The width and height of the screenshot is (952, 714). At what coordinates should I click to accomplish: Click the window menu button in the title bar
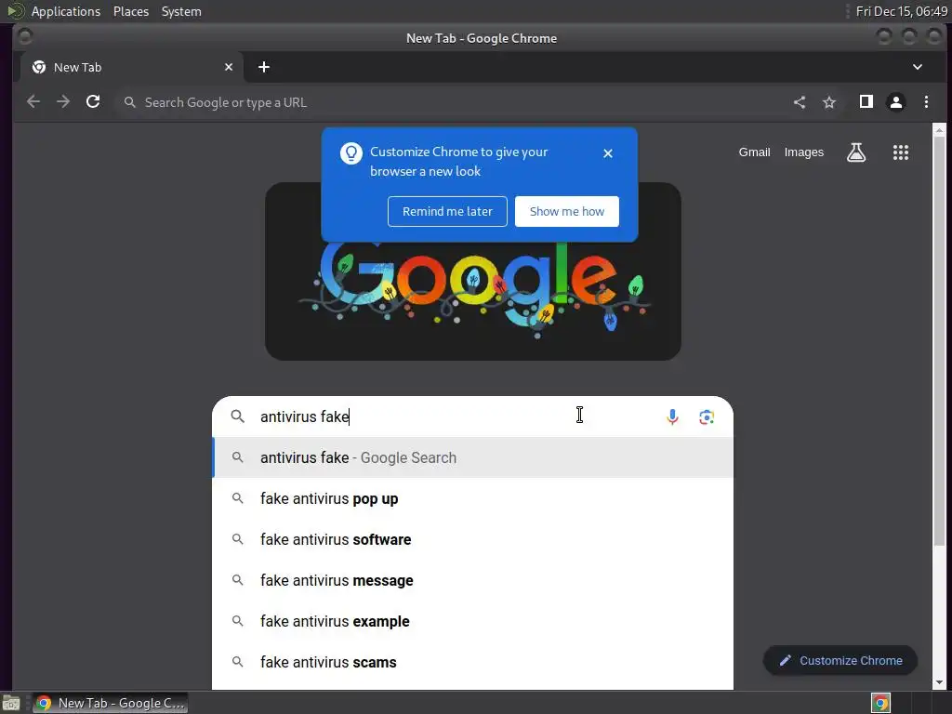(25, 37)
